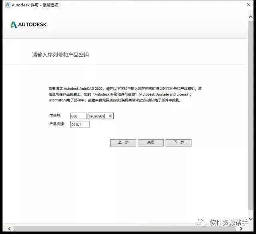Focus the first serial number field containing 666
Image resolution: width=256 pixels, height=234 pixels.
pos(78,116)
